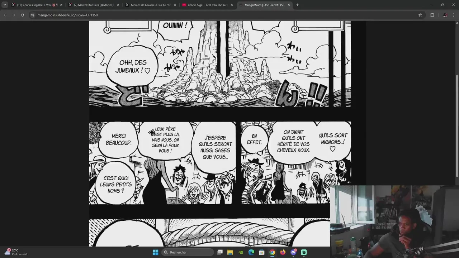
Task: Switch to Memes de Gauche sur X tab
Action: pos(150,5)
